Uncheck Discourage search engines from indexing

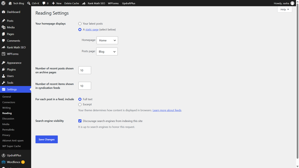[x=80, y=121]
